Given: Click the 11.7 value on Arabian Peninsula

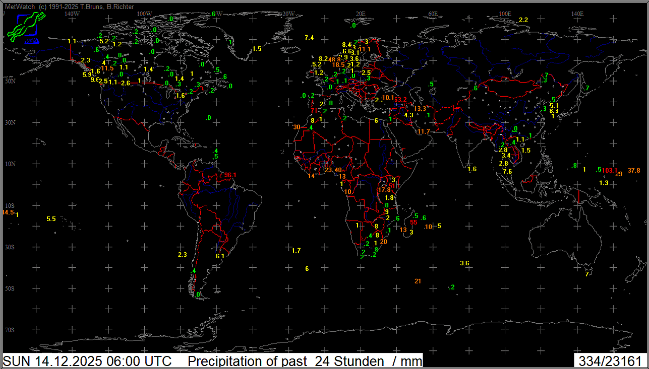Looking at the screenshot, I should coord(424,132).
